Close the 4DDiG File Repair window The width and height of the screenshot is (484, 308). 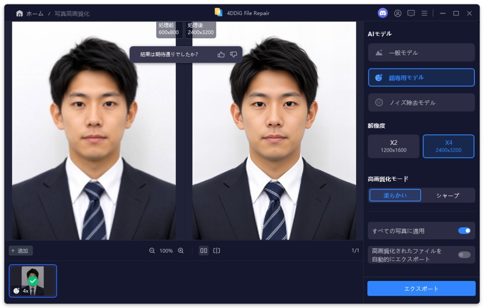coord(469,13)
